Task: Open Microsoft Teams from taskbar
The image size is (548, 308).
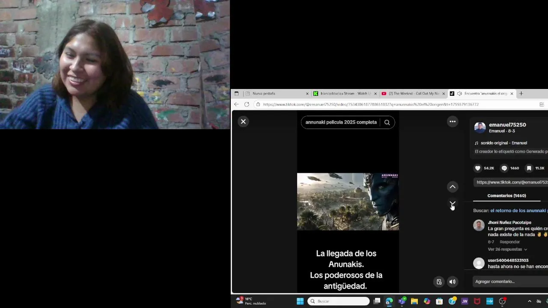Action: (402, 301)
